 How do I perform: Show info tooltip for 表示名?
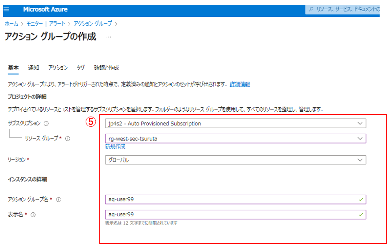click(x=33, y=215)
